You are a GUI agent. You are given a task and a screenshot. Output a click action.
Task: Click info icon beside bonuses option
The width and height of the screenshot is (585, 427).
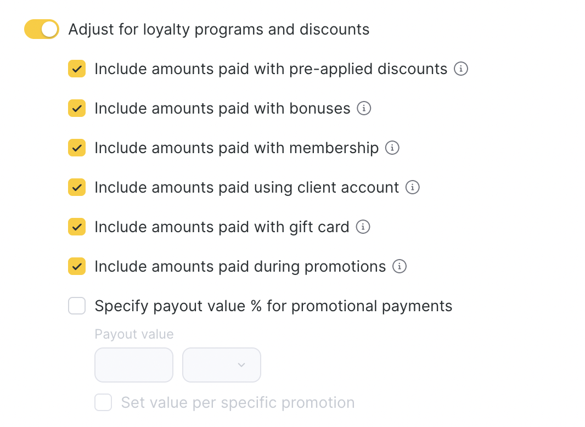(x=364, y=109)
